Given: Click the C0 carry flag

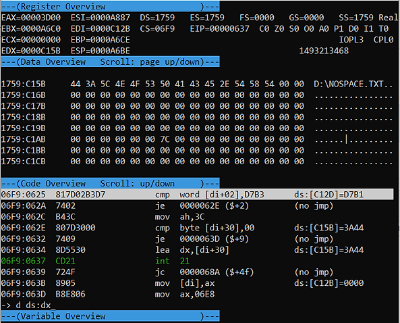Looking at the screenshot, I should tap(264, 28).
